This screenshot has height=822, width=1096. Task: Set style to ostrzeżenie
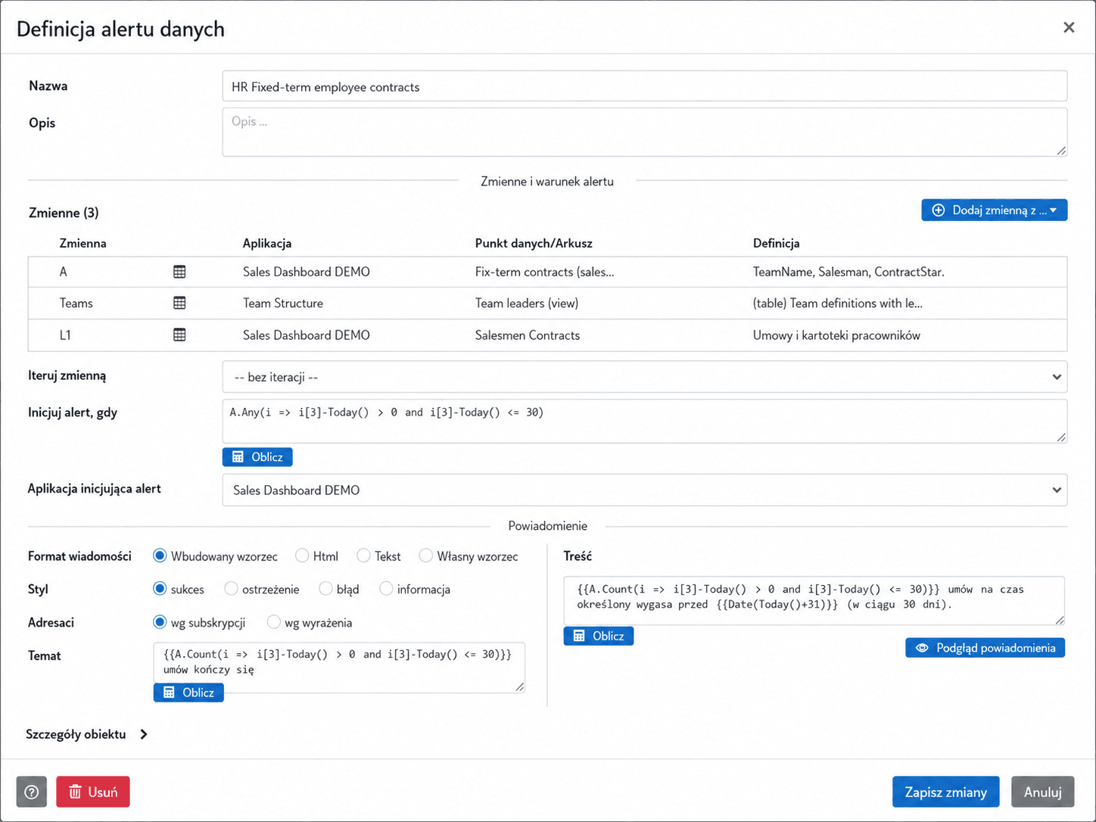pos(231,589)
